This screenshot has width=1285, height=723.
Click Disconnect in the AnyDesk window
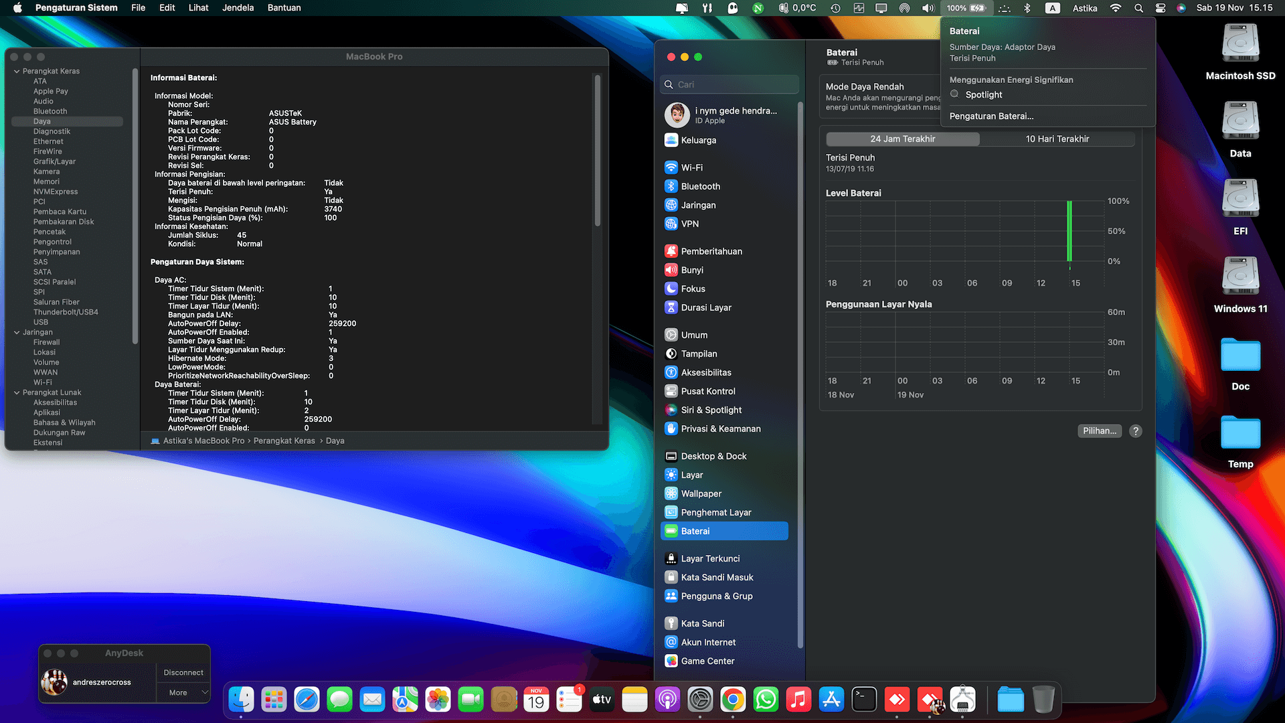tap(183, 673)
